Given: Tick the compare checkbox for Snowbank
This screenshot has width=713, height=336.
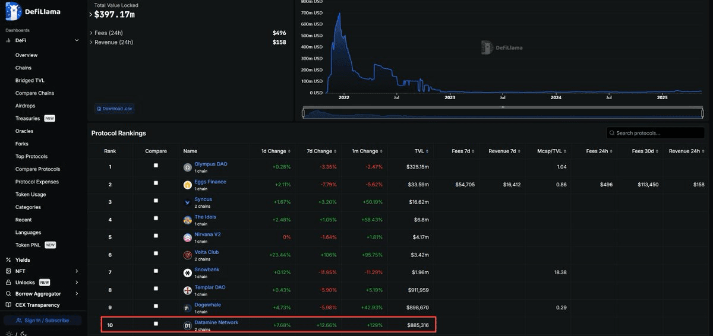Looking at the screenshot, I should click(156, 271).
